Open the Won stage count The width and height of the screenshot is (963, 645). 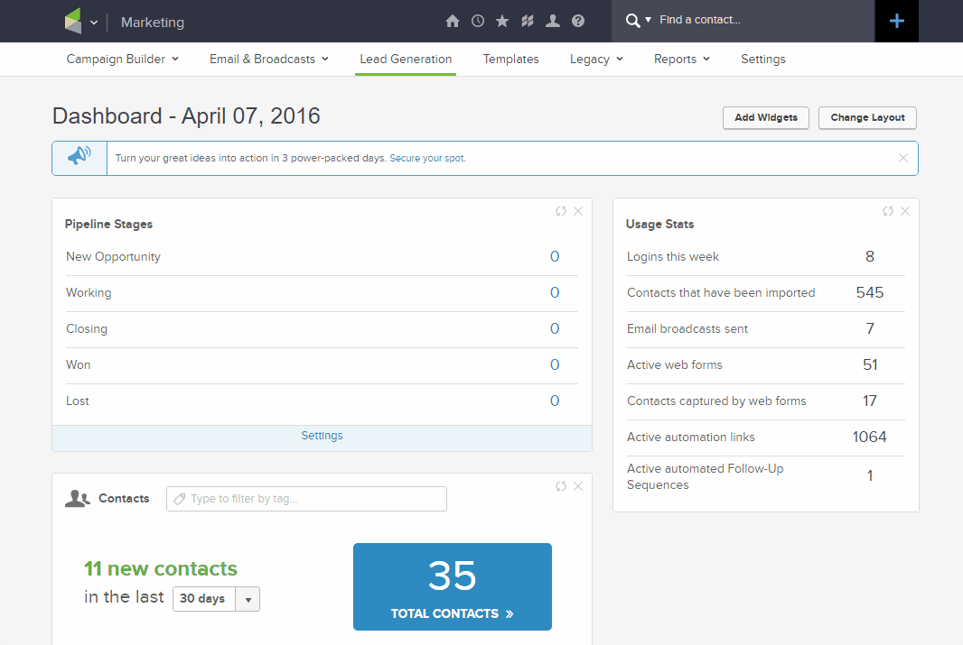[555, 364]
